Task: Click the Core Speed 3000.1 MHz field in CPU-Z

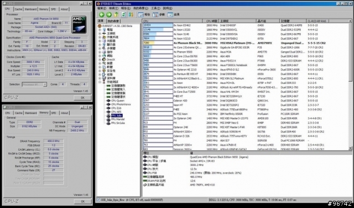Action: (x=33, y=62)
